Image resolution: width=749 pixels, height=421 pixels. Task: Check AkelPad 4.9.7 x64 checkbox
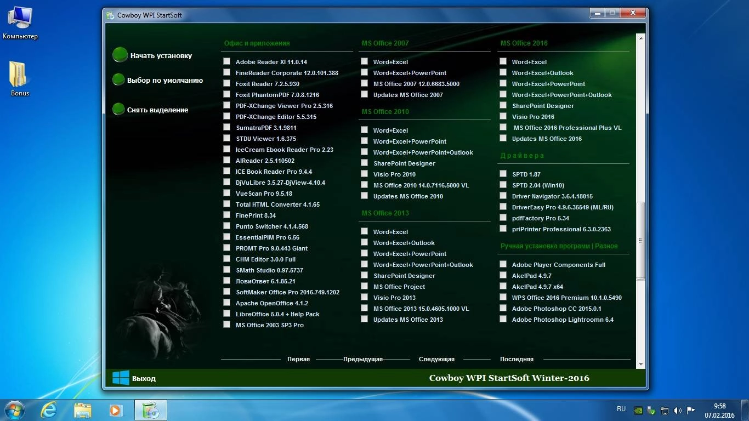tap(503, 286)
